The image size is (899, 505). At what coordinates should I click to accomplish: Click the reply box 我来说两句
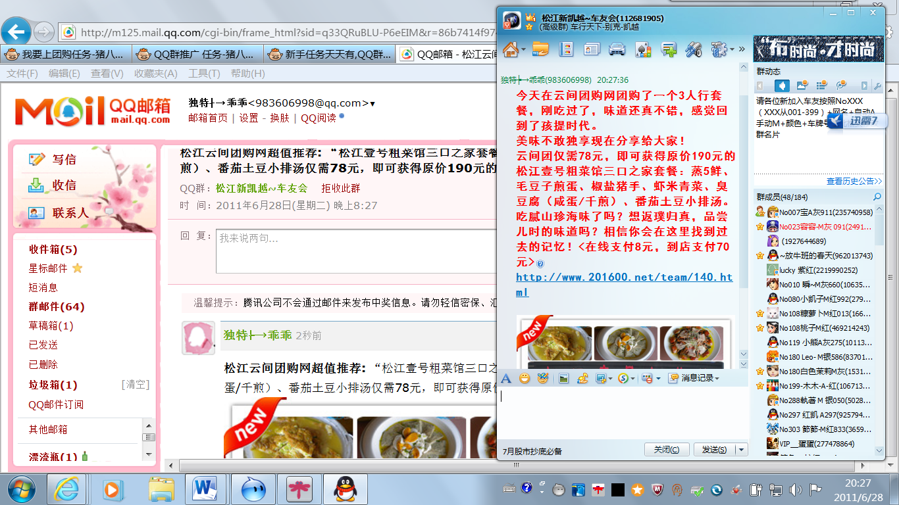tap(355, 251)
